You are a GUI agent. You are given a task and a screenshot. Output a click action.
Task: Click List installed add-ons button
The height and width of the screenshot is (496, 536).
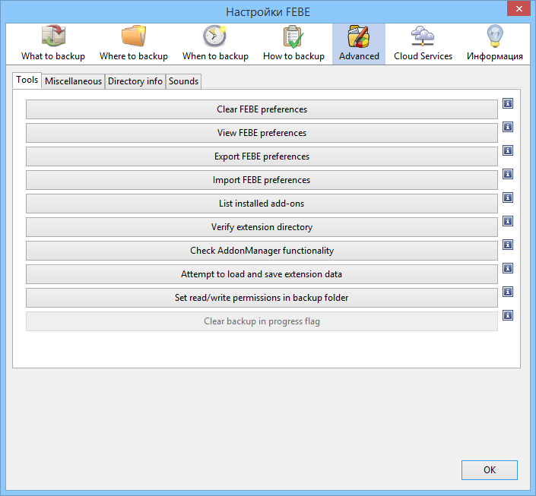(x=262, y=204)
